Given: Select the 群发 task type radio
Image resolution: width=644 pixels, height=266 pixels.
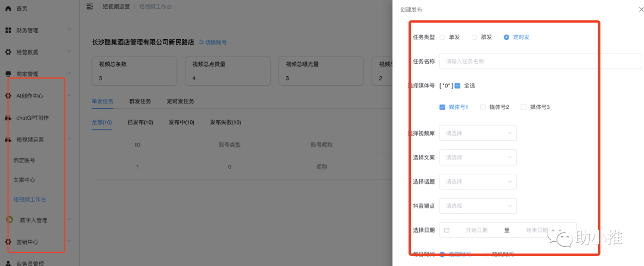Looking at the screenshot, I should click(x=475, y=37).
